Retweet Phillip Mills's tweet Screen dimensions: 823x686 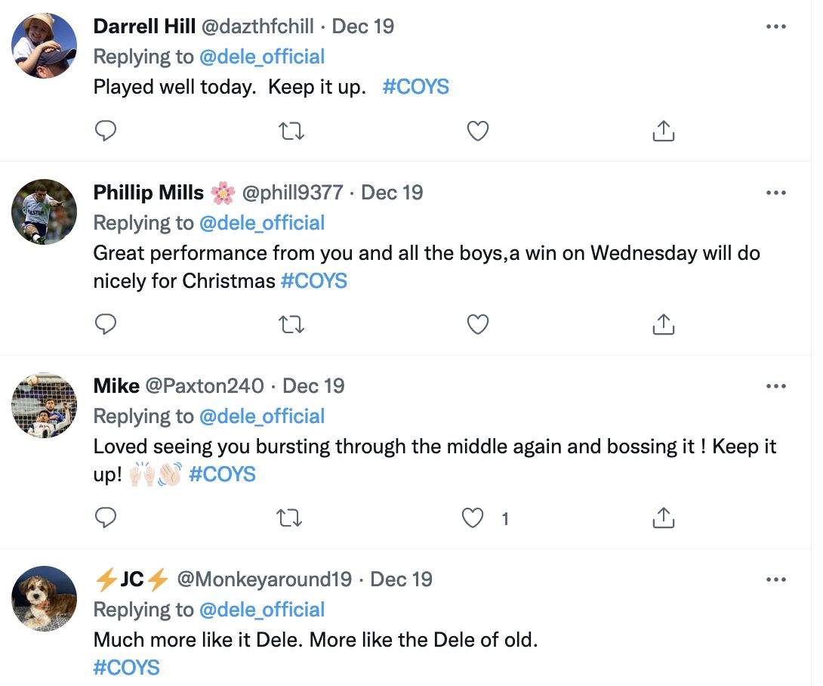[x=291, y=324]
